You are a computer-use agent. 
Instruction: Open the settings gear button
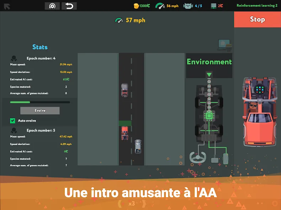(52, 6)
